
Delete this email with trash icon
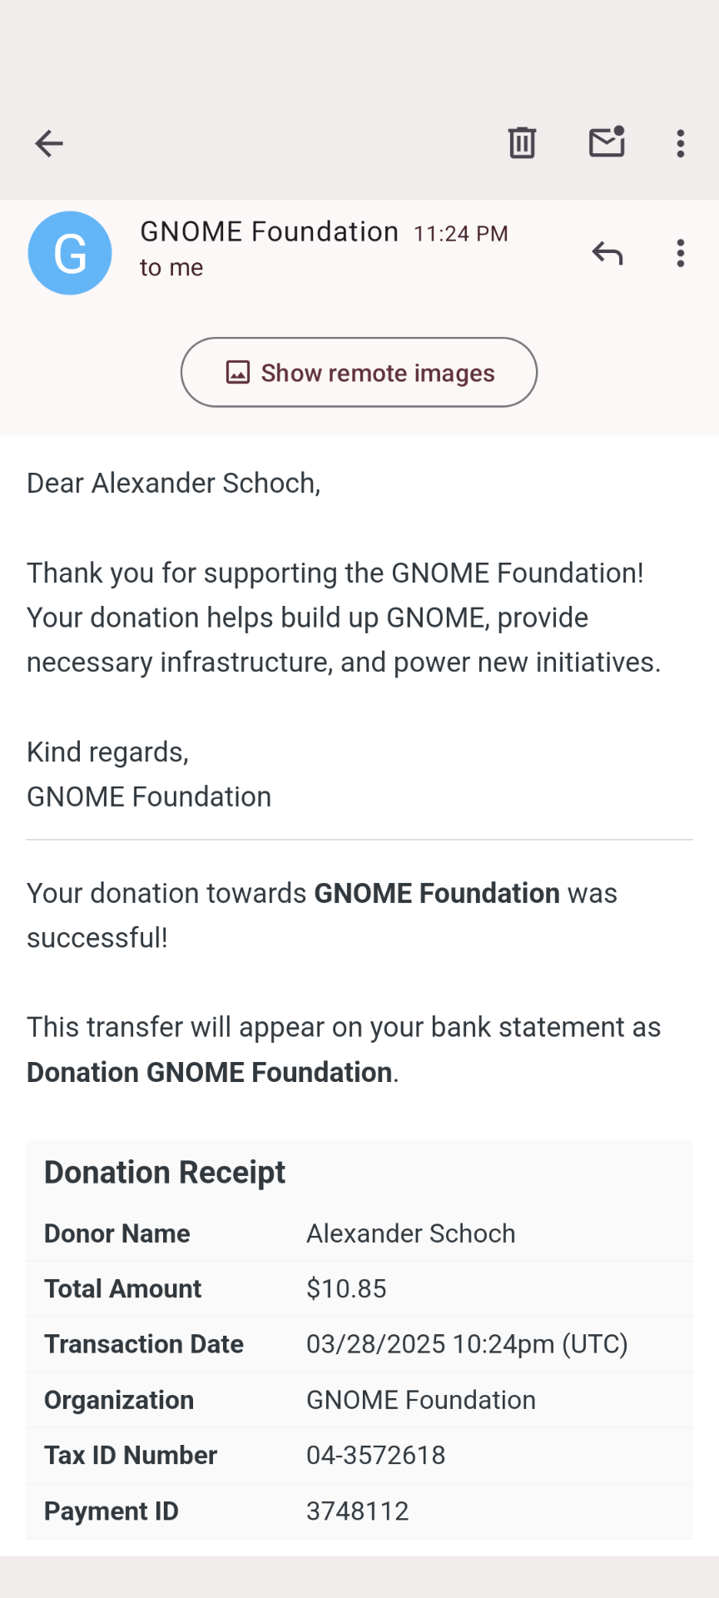pos(522,143)
